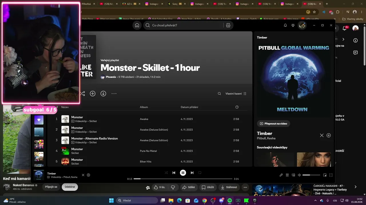
Task: Like the YouTube video
Action: [159, 187]
